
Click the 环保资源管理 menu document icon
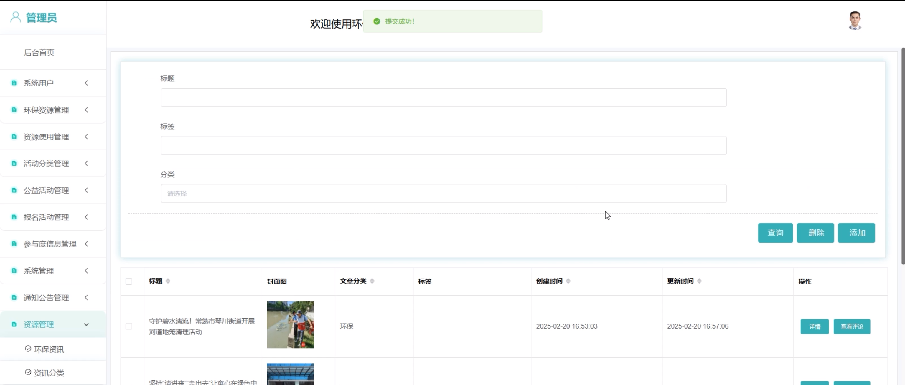coord(14,110)
